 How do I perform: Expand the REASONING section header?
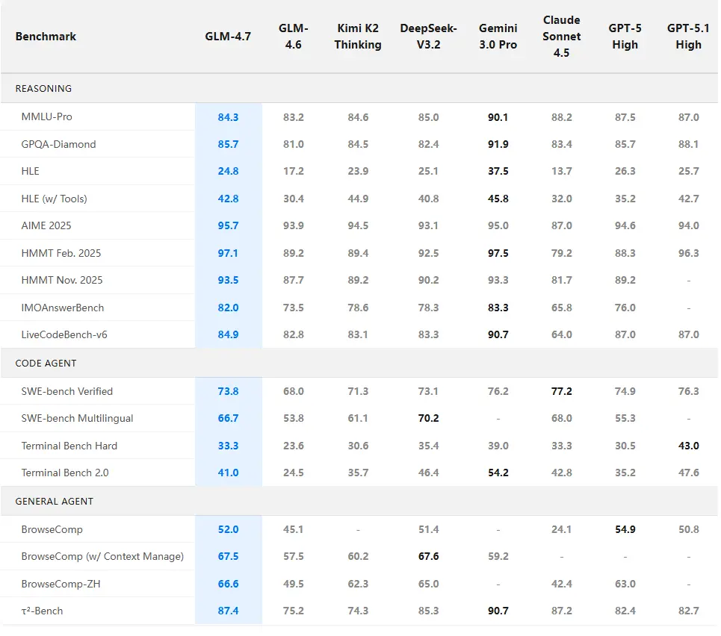(43, 88)
